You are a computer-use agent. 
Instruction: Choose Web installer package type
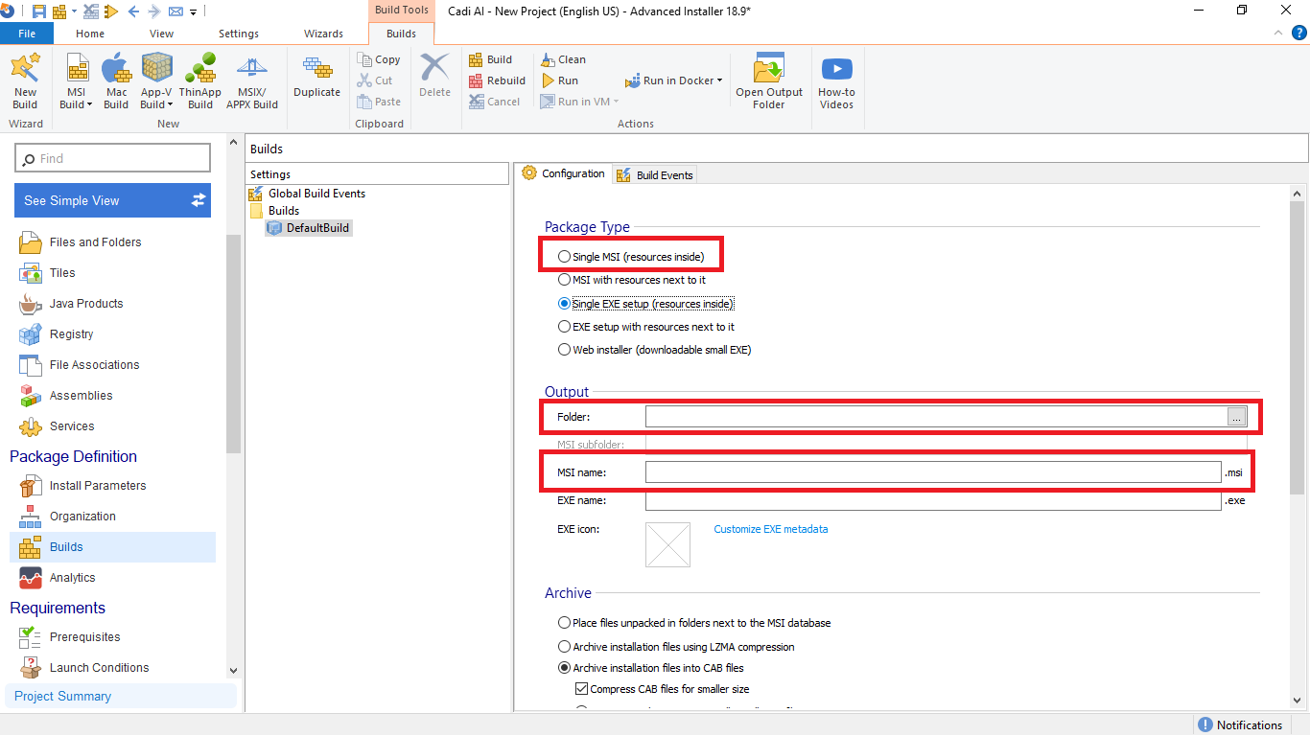[x=564, y=350]
